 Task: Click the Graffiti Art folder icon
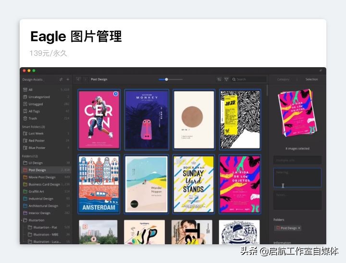[x=25, y=191]
